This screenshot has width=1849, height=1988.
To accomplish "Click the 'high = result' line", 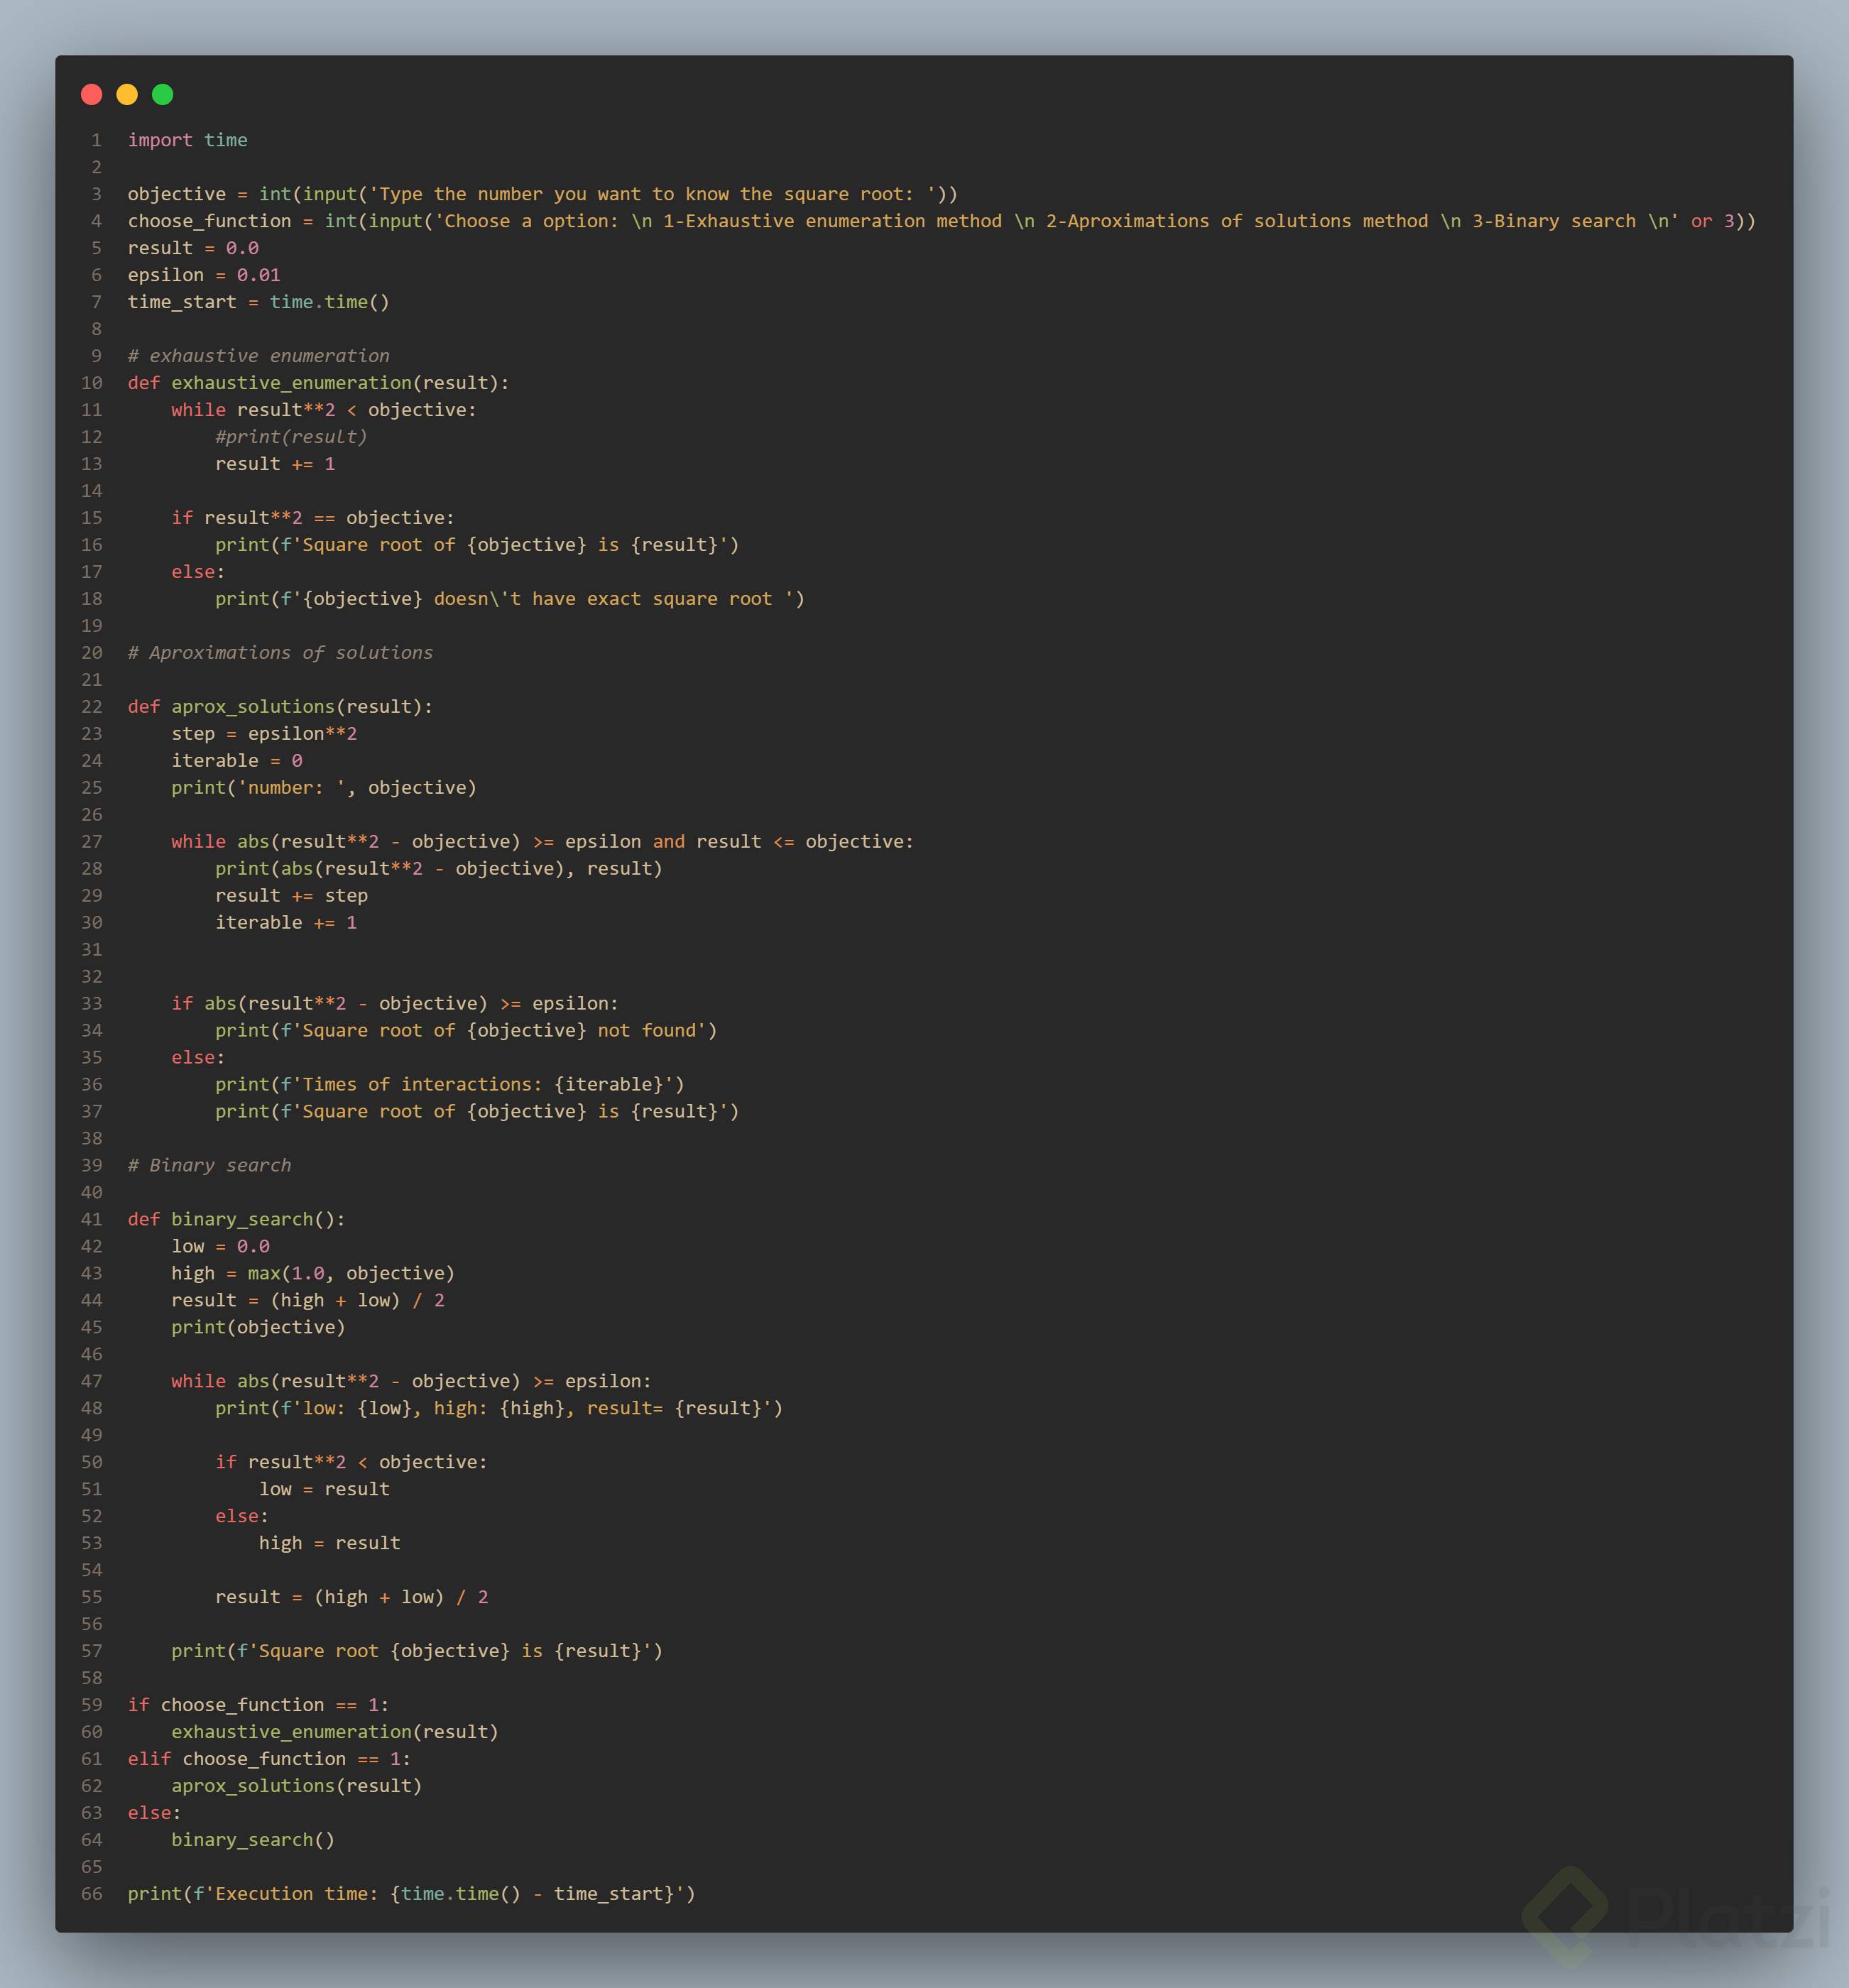I will coord(330,1544).
